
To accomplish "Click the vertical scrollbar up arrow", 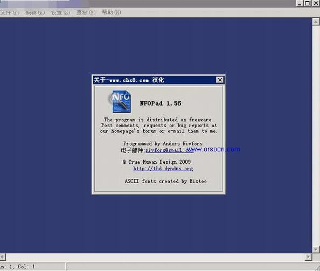I will (x=316, y=22).
